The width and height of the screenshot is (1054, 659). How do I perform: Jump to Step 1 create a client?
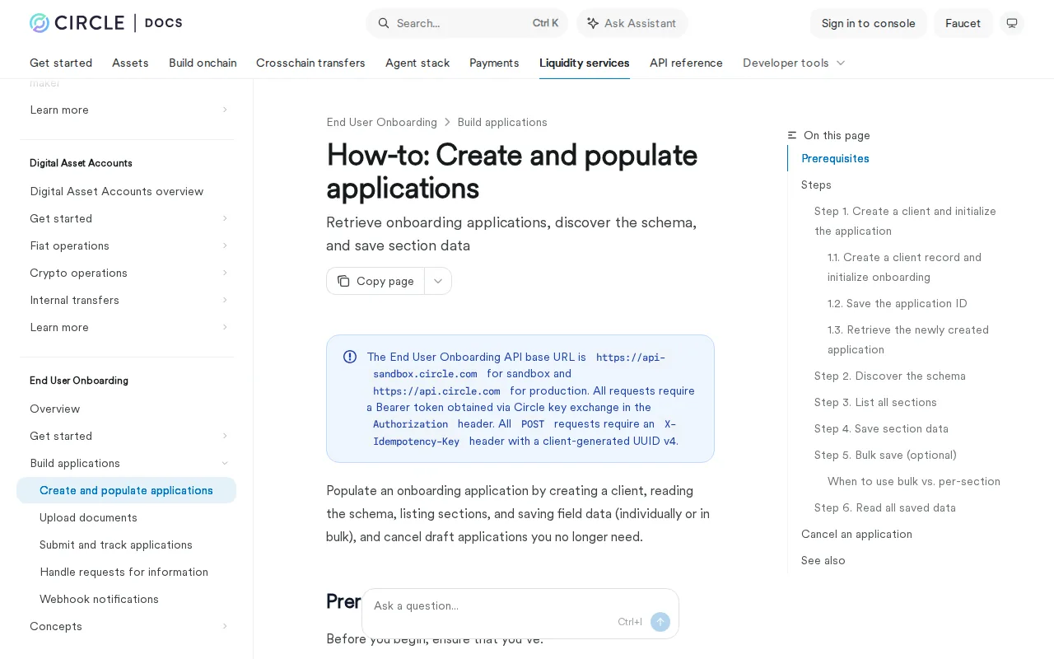[x=905, y=221]
